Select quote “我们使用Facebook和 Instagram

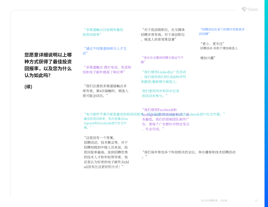coord(166,119)
